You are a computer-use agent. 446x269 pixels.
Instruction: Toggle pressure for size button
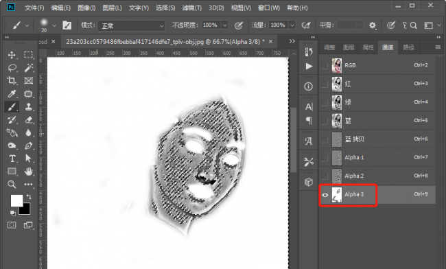click(x=391, y=25)
